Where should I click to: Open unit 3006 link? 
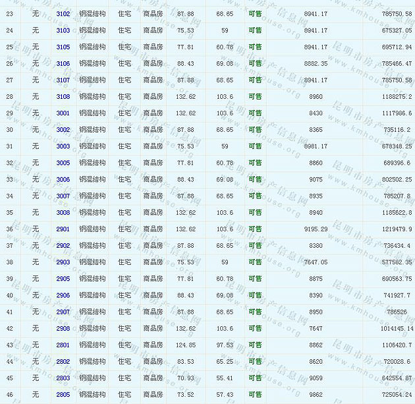(x=63, y=179)
